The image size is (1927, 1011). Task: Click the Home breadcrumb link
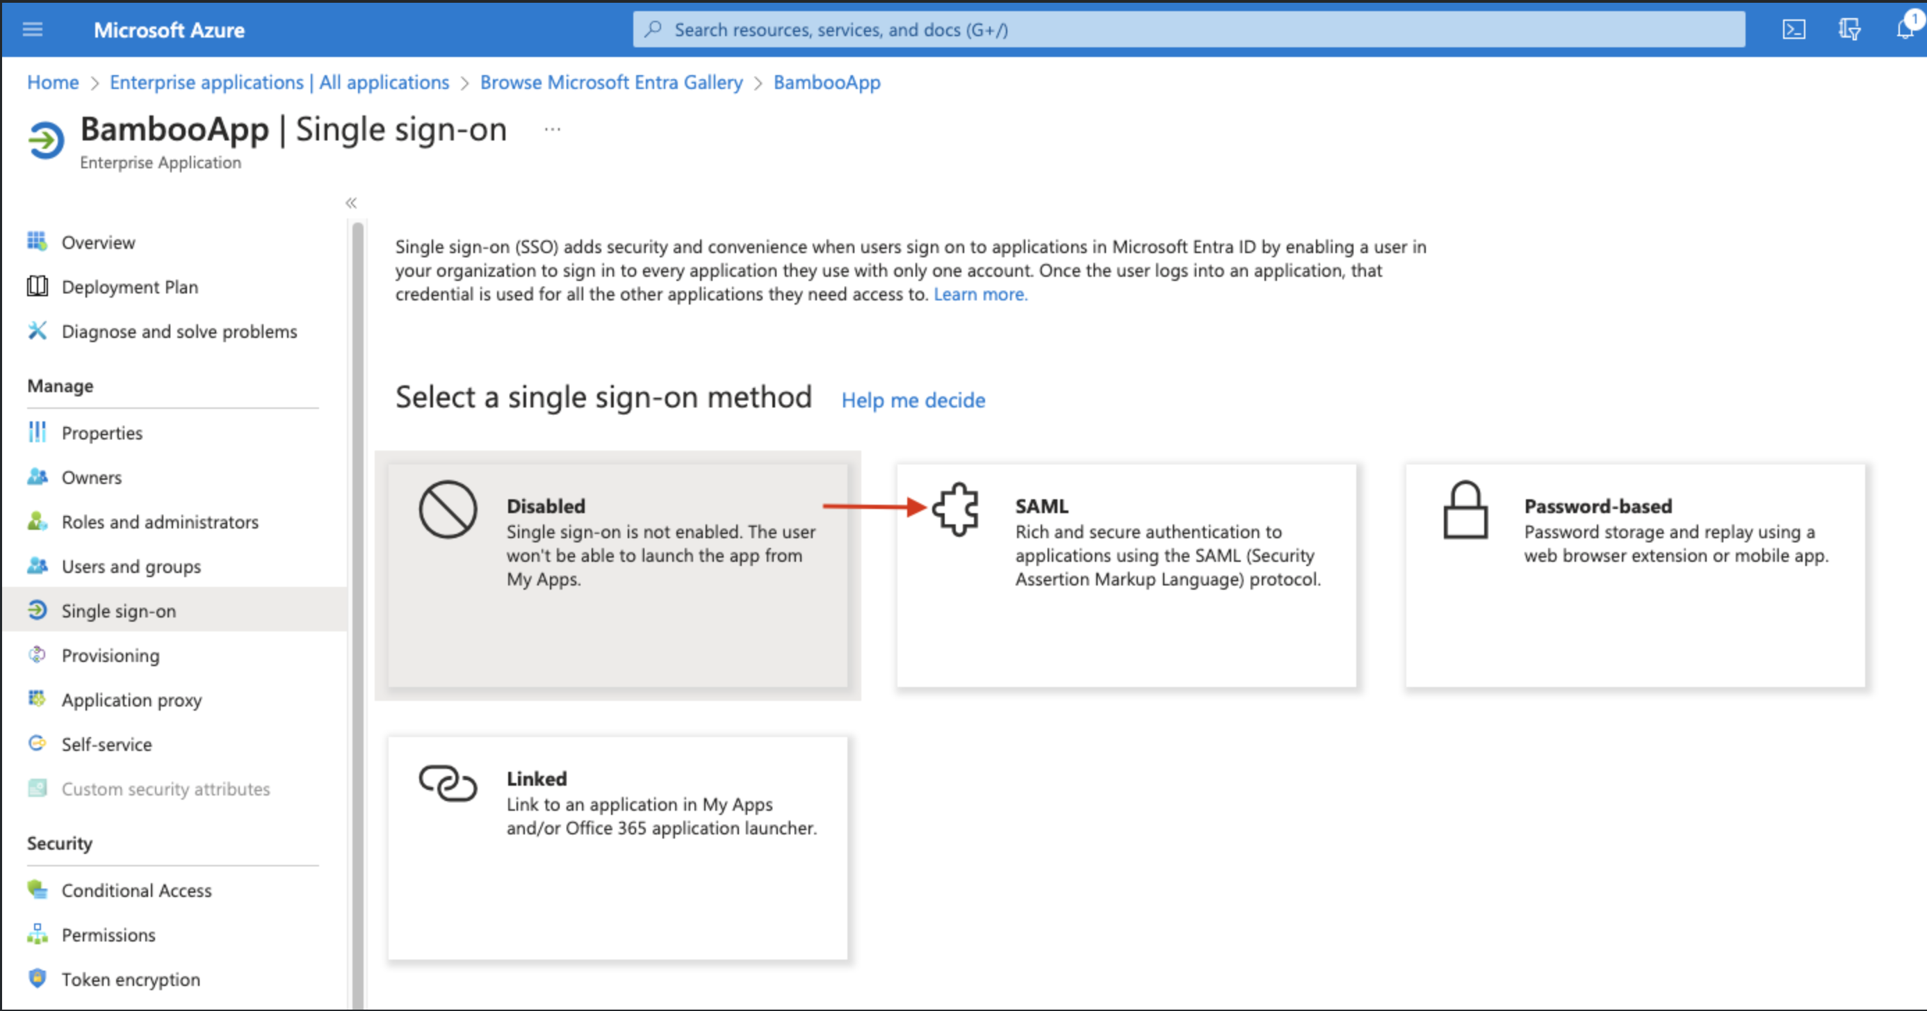coord(52,82)
